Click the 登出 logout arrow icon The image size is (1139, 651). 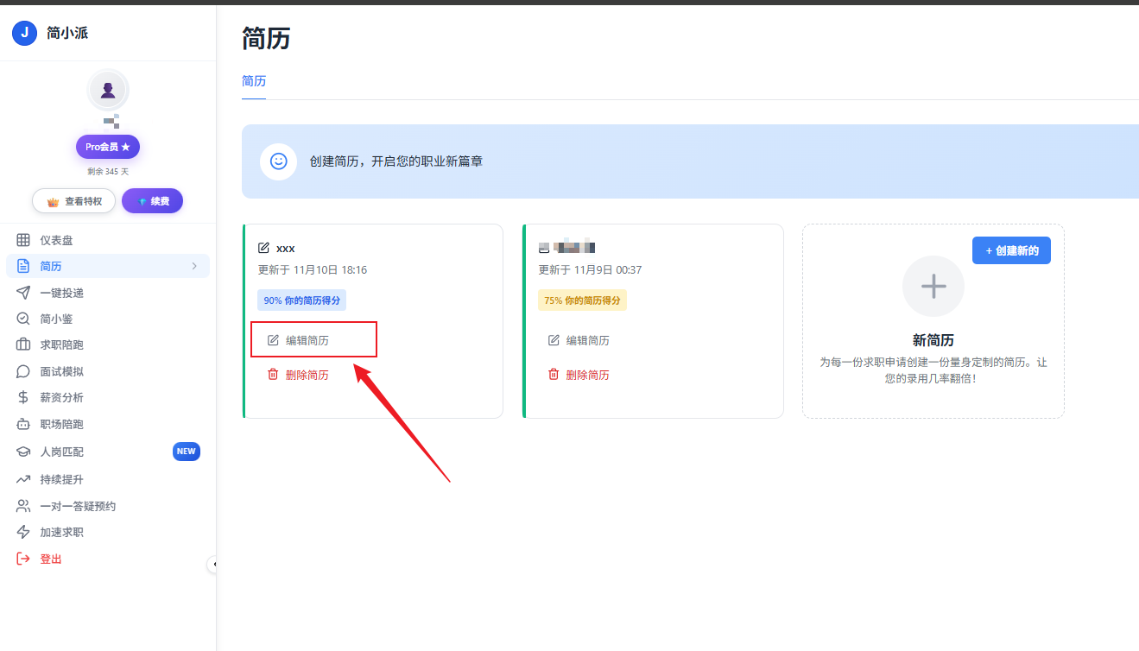tap(22, 559)
